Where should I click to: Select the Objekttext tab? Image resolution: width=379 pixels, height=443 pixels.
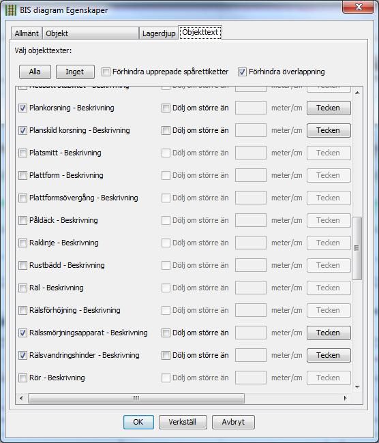pos(200,32)
